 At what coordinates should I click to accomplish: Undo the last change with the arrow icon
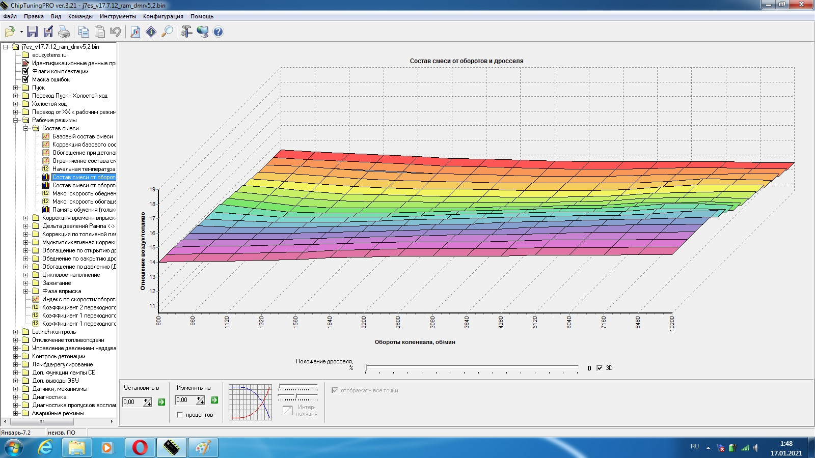pyautogui.click(x=116, y=32)
